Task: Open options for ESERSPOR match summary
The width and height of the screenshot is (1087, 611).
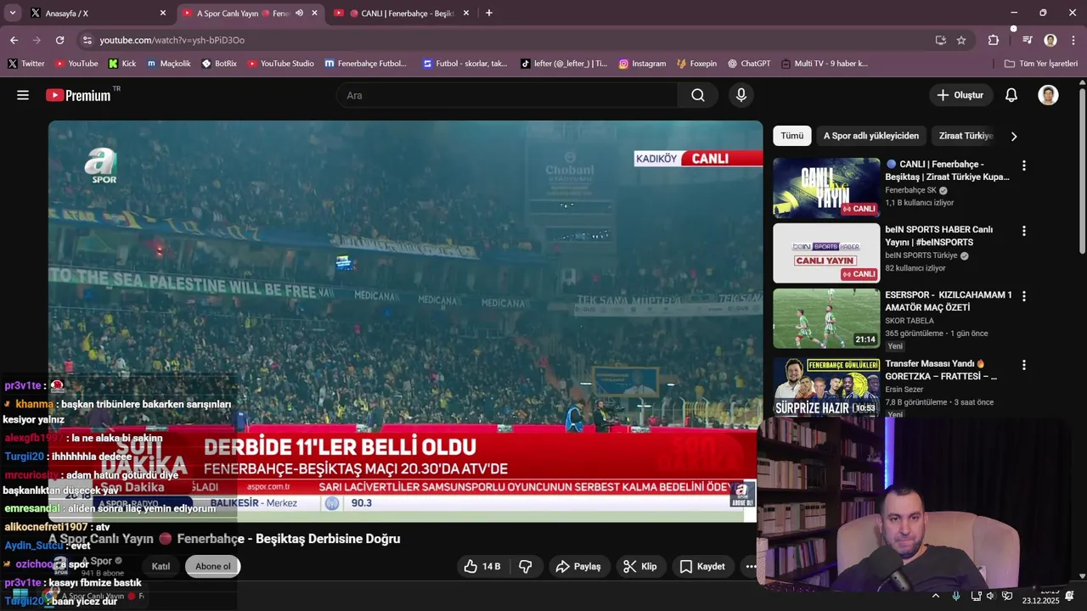Action: (x=1023, y=296)
